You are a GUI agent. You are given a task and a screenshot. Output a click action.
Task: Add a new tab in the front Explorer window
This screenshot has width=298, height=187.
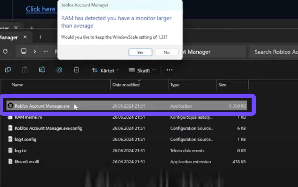41,37
